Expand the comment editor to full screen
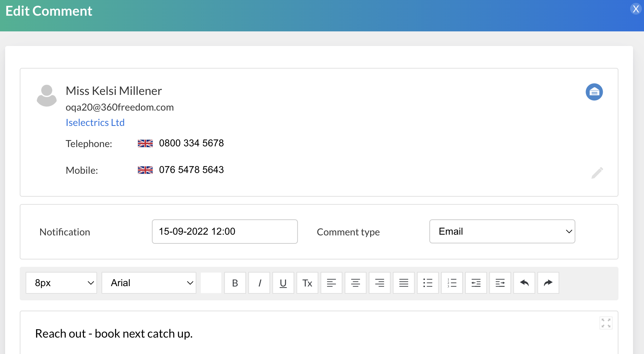This screenshot has height=354, width=644. (606, 323)
